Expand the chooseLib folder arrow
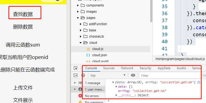Viewport: 206px width, 103px height. [x=81, y=36]
